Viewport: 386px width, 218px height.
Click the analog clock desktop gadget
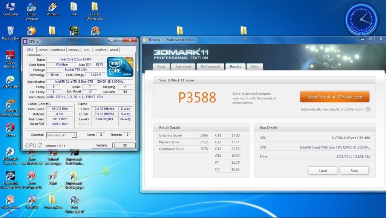pyautogui.click(x=361, y=20)
